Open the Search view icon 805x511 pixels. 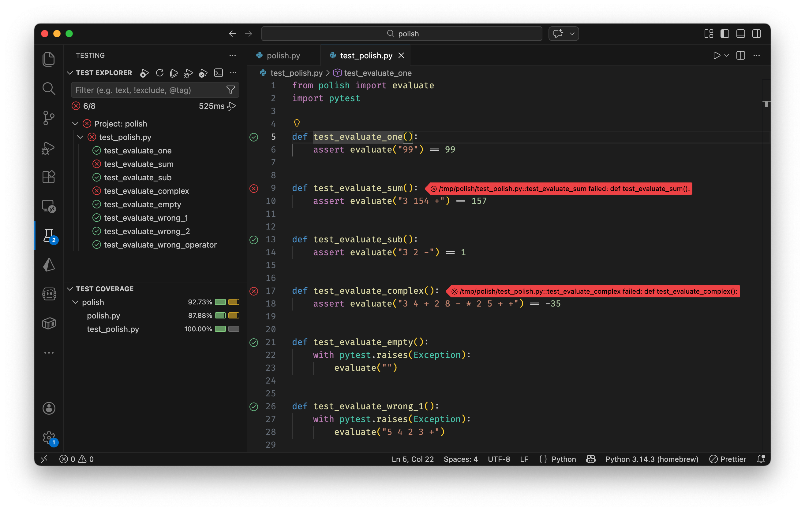49,88
